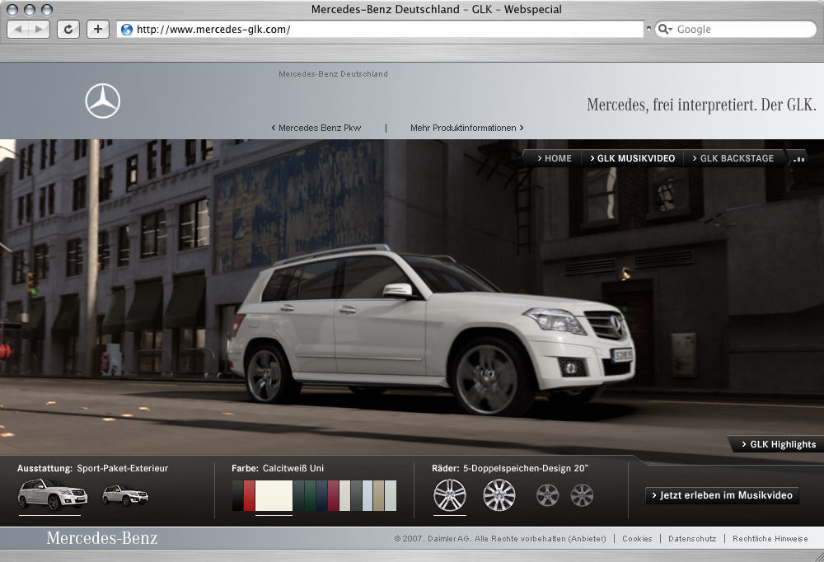Focus the URL address field
The width and height of the screenshot is (824, 562).
click(379, 30)
